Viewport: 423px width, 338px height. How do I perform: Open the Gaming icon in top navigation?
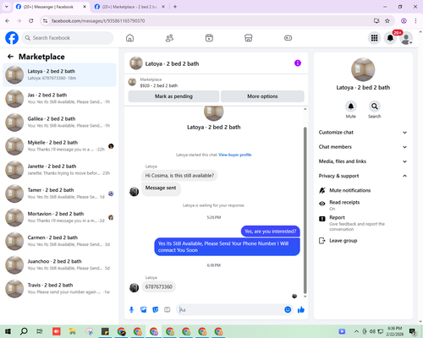(288, 38)
